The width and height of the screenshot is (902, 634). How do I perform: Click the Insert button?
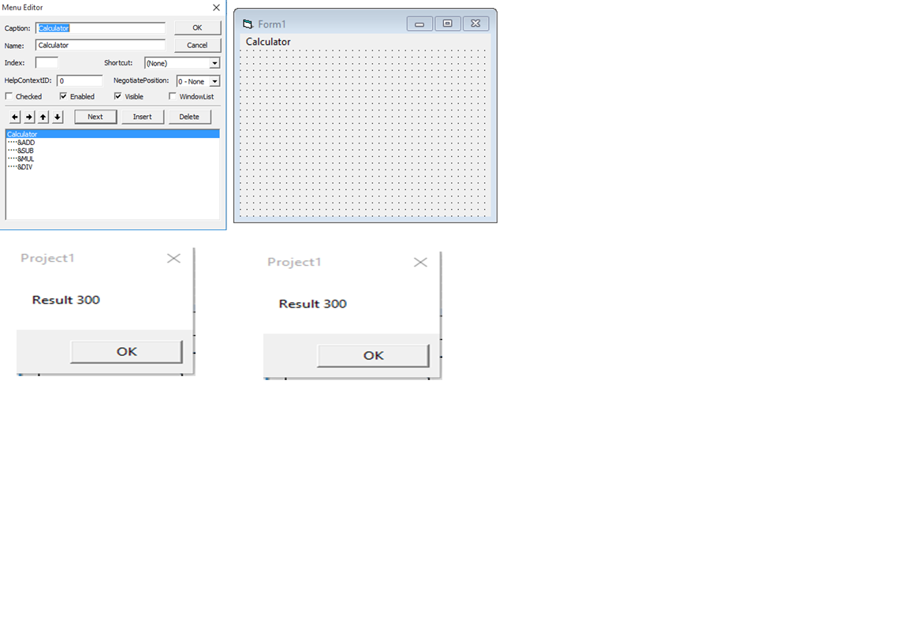pos(143,117)
